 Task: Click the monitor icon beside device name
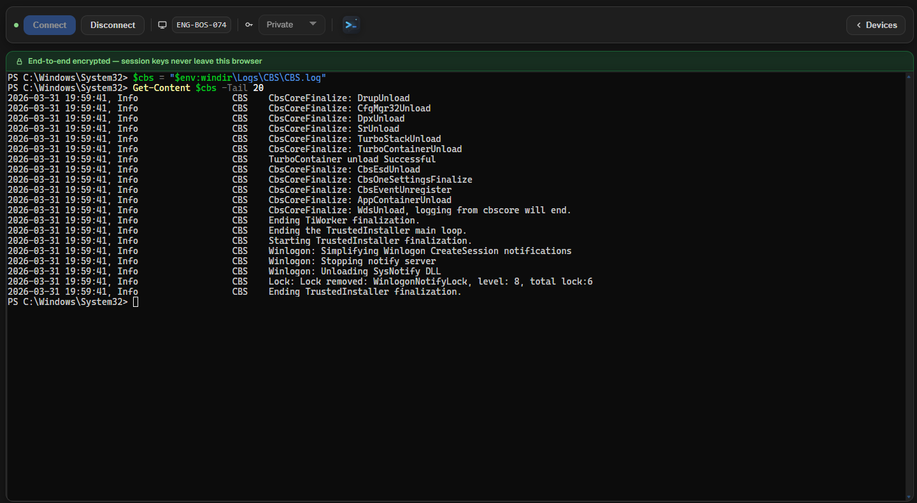(x=162, y=25)
